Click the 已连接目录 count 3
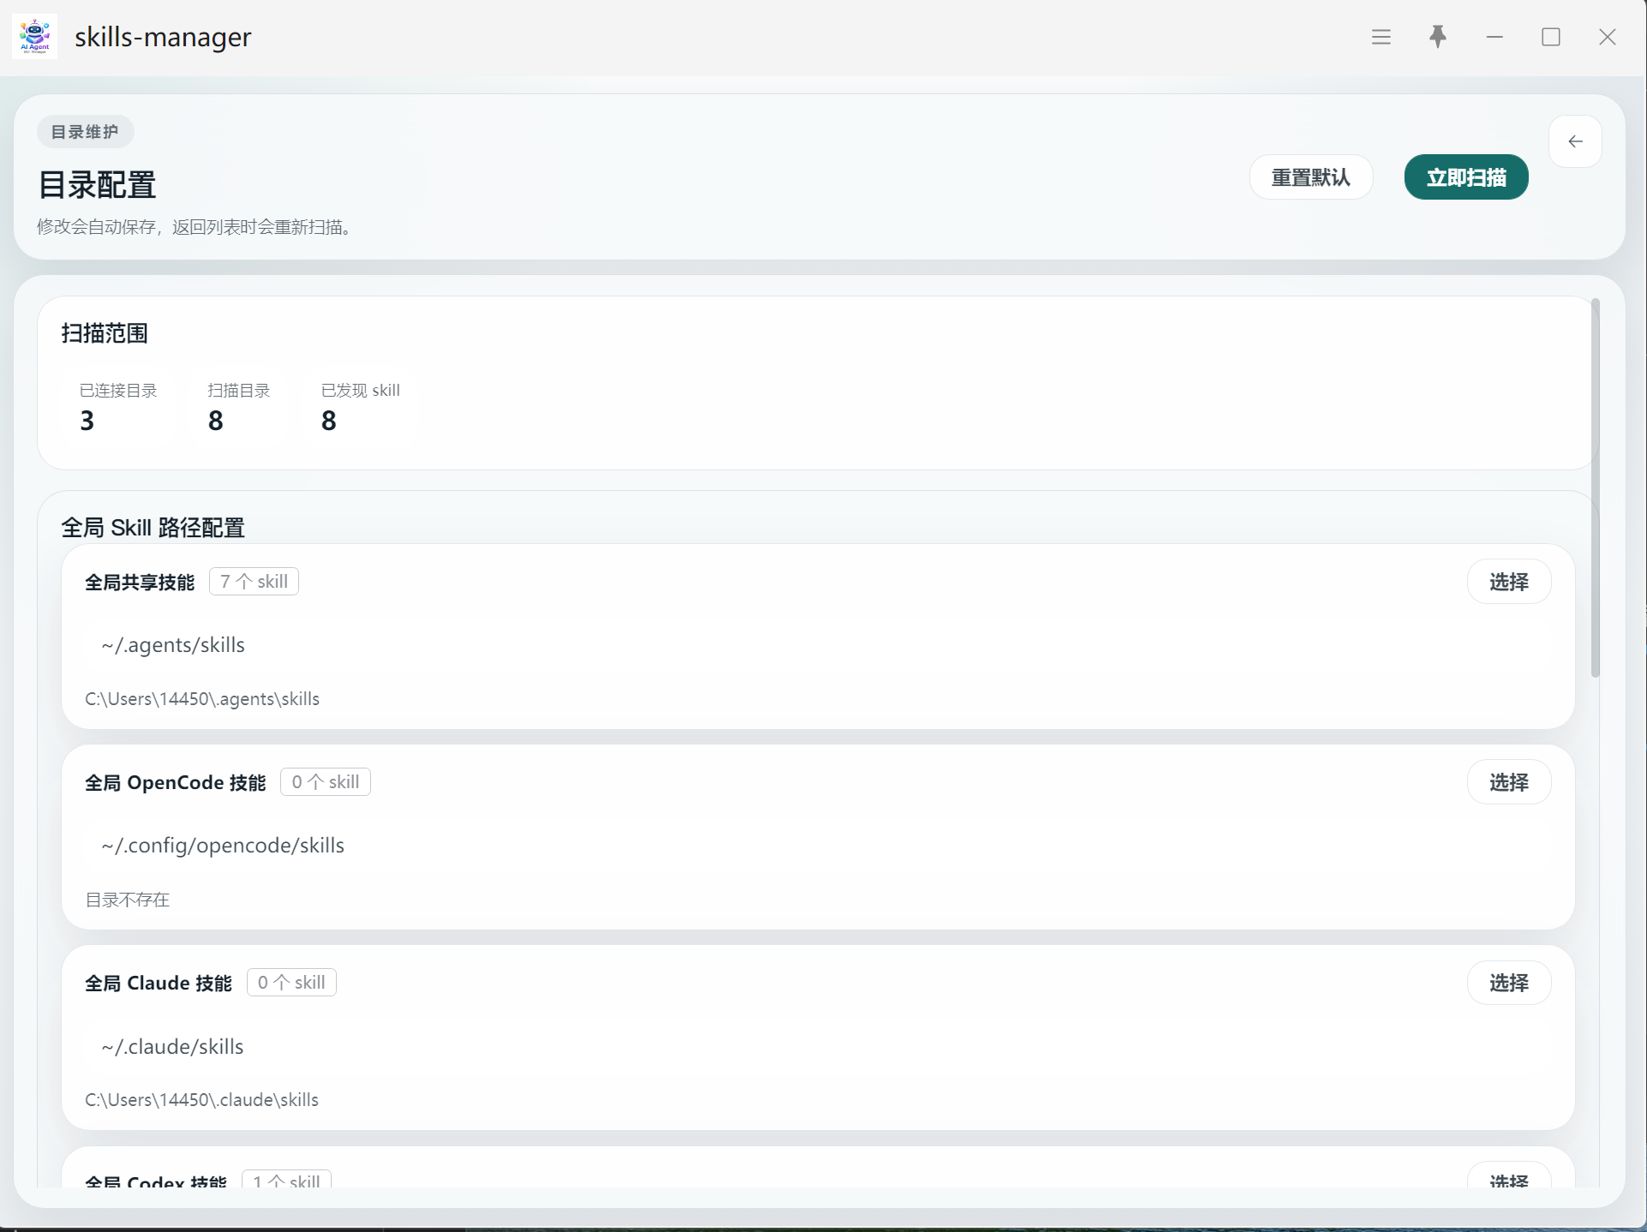The width and height of the screenshot is (1647, 1232). pyautogui.click(x=87, y=421)
